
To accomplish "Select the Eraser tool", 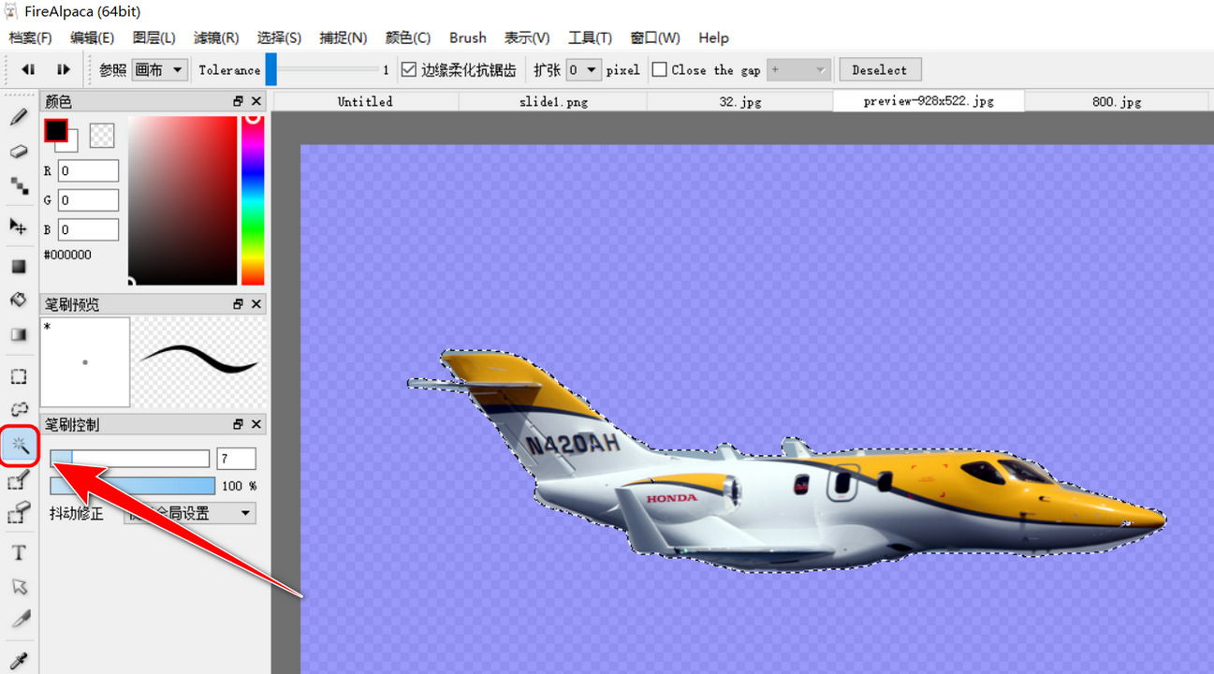I will [x=18, y=151].
